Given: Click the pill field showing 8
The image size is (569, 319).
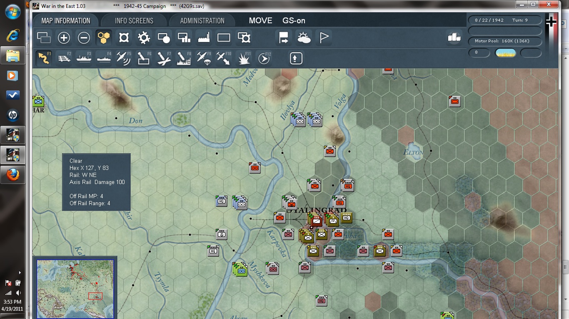Looking at the screenshot, I should [479, 53].
